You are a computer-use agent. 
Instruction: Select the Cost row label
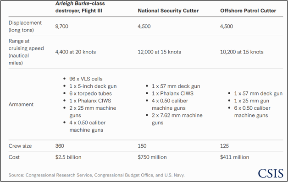click(x=14, y=157)
